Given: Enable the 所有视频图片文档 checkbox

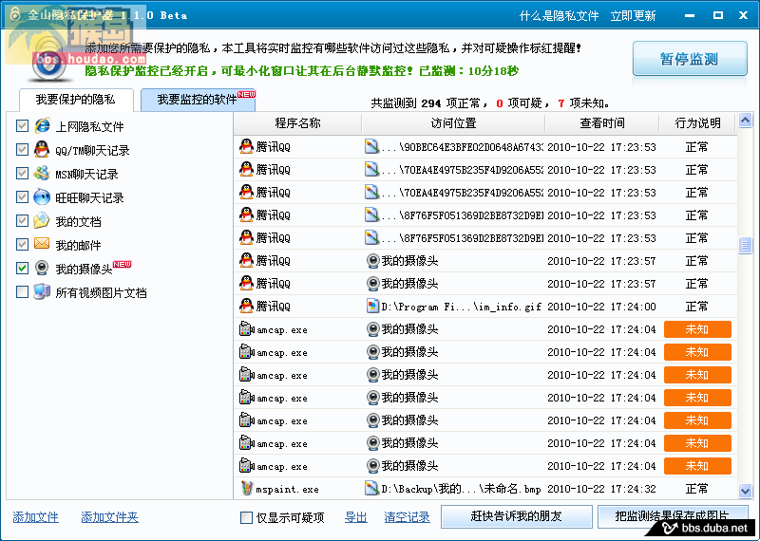Looking at the screenshot, I should point(22,291).
